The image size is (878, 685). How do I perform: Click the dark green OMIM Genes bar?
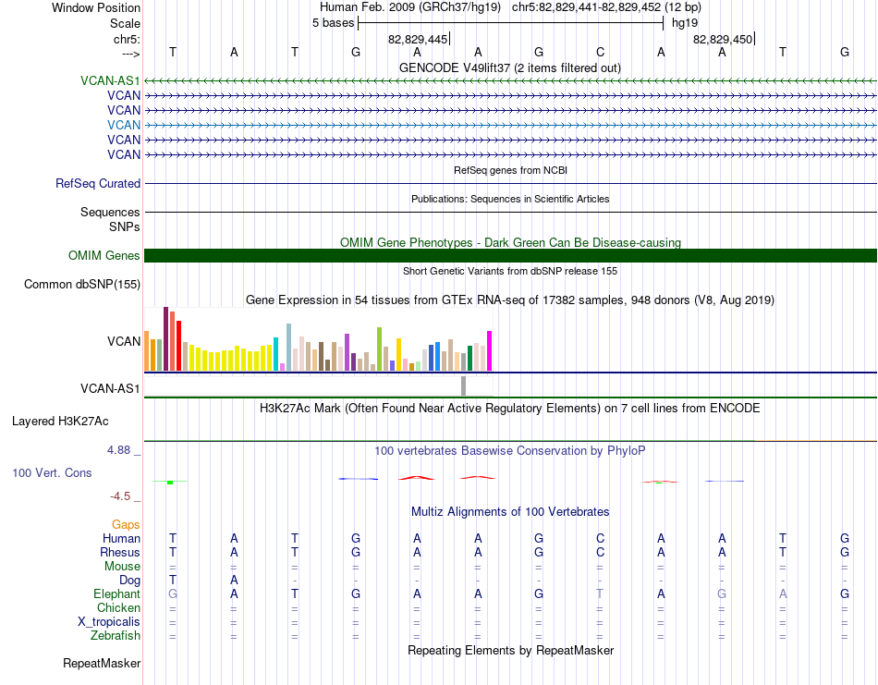(510, 255)
